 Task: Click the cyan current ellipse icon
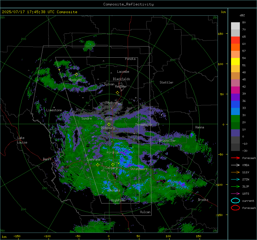point(235,201)
